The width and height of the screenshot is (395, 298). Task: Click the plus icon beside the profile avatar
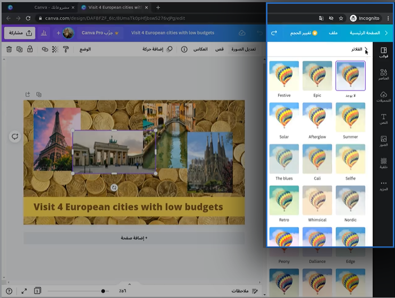point(58,33)
